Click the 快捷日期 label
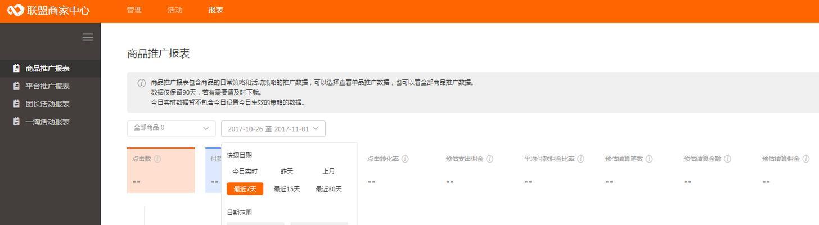This screenshot has width=819, height=225. click(240, 155)
